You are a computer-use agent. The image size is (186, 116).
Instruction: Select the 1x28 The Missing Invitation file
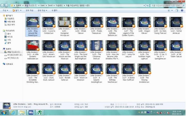coord(144,73)
